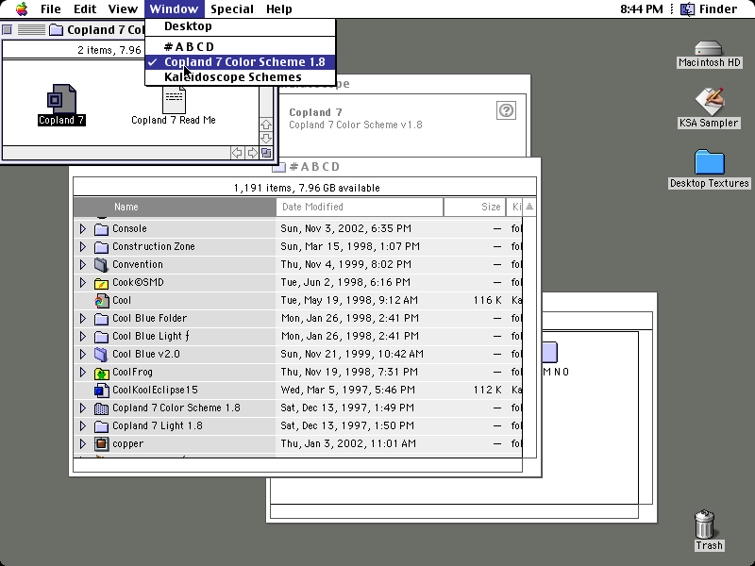Sort the list by the Name column
The height and width of the screenshot is (566, 755).
[175, 207]
